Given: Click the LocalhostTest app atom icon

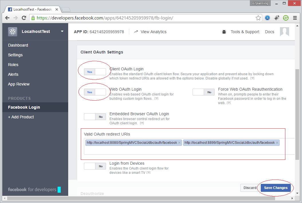Looking at the screenshot, I should 13,31.
